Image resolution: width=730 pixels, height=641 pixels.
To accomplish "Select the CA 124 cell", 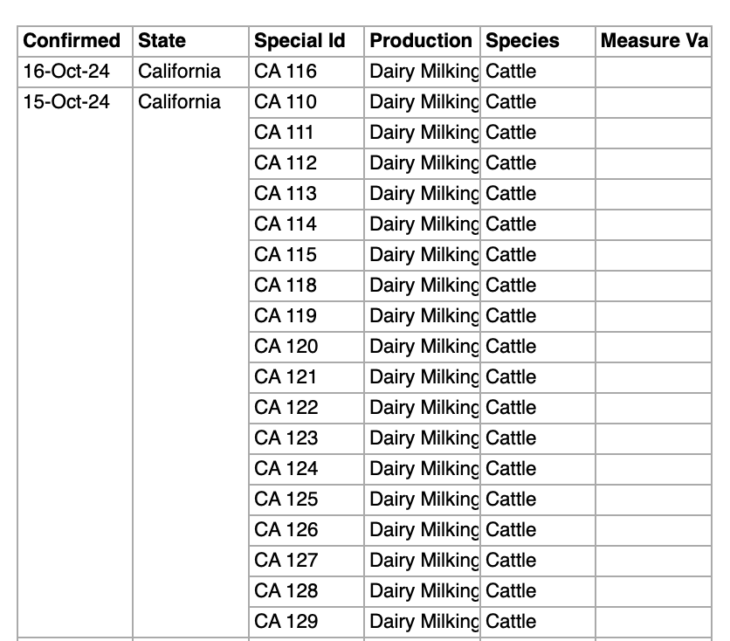I will (286, 469).
